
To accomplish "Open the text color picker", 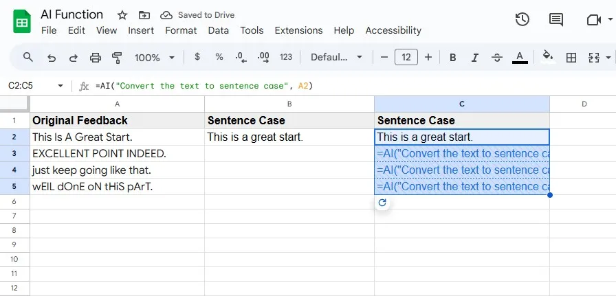I will pos(520,58).
